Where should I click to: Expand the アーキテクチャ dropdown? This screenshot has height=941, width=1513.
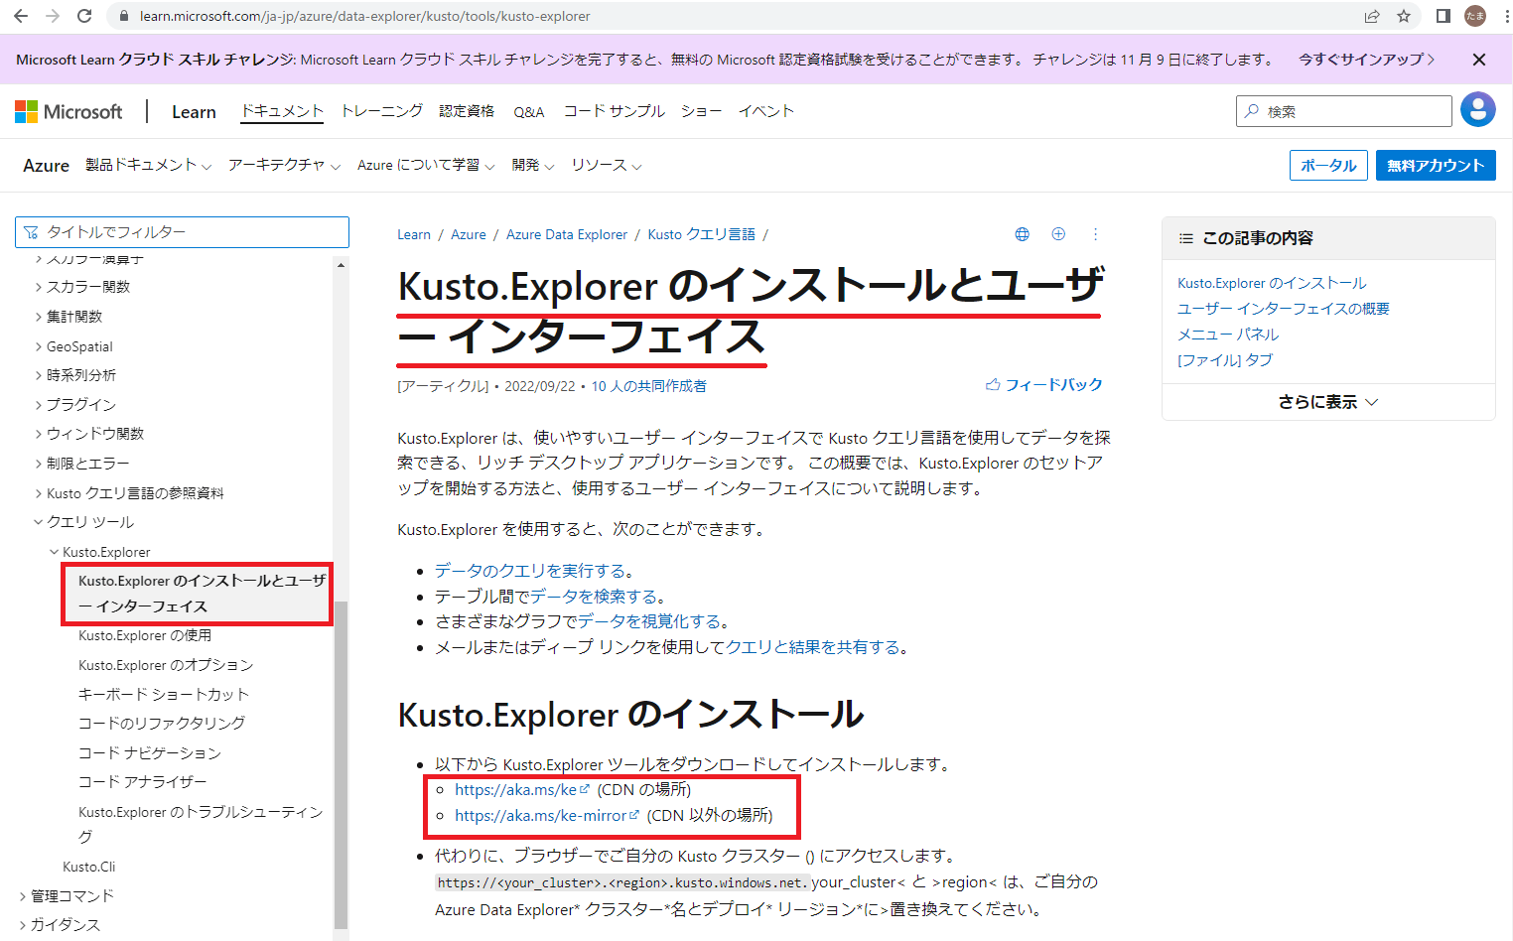pos(284,165)
